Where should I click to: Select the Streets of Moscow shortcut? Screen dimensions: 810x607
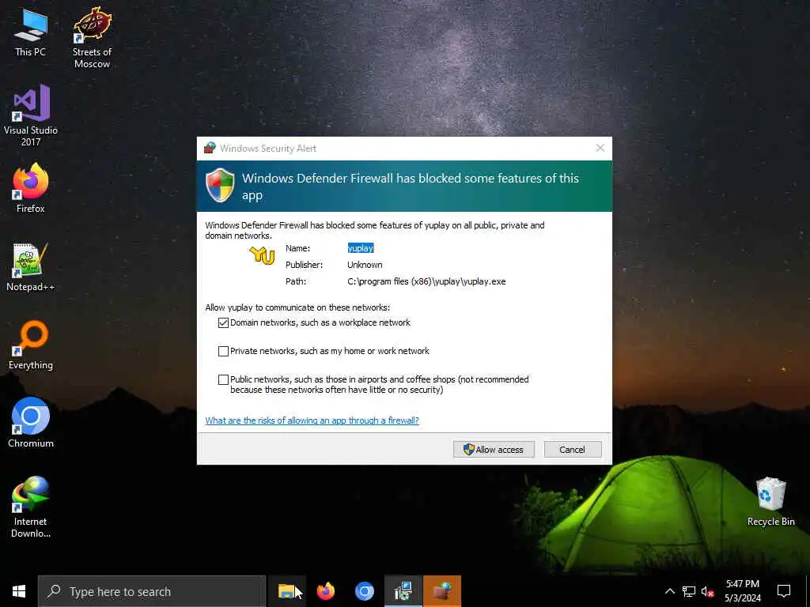[92, 38]
